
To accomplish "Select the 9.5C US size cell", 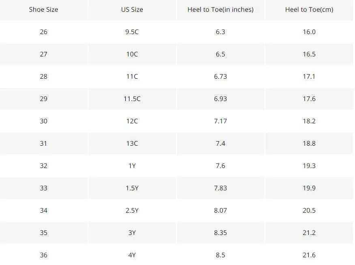I will click(132, 32).
